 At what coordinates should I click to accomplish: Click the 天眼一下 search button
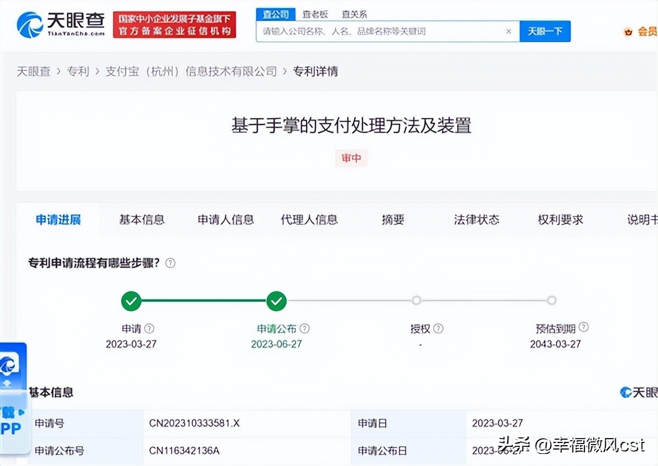544,31
